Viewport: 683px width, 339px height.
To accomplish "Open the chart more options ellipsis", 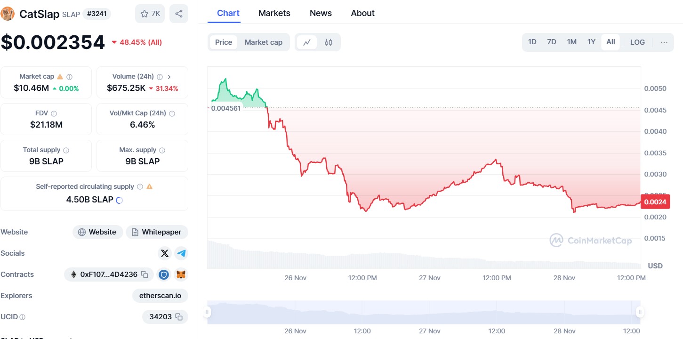I will click(664, 42).
